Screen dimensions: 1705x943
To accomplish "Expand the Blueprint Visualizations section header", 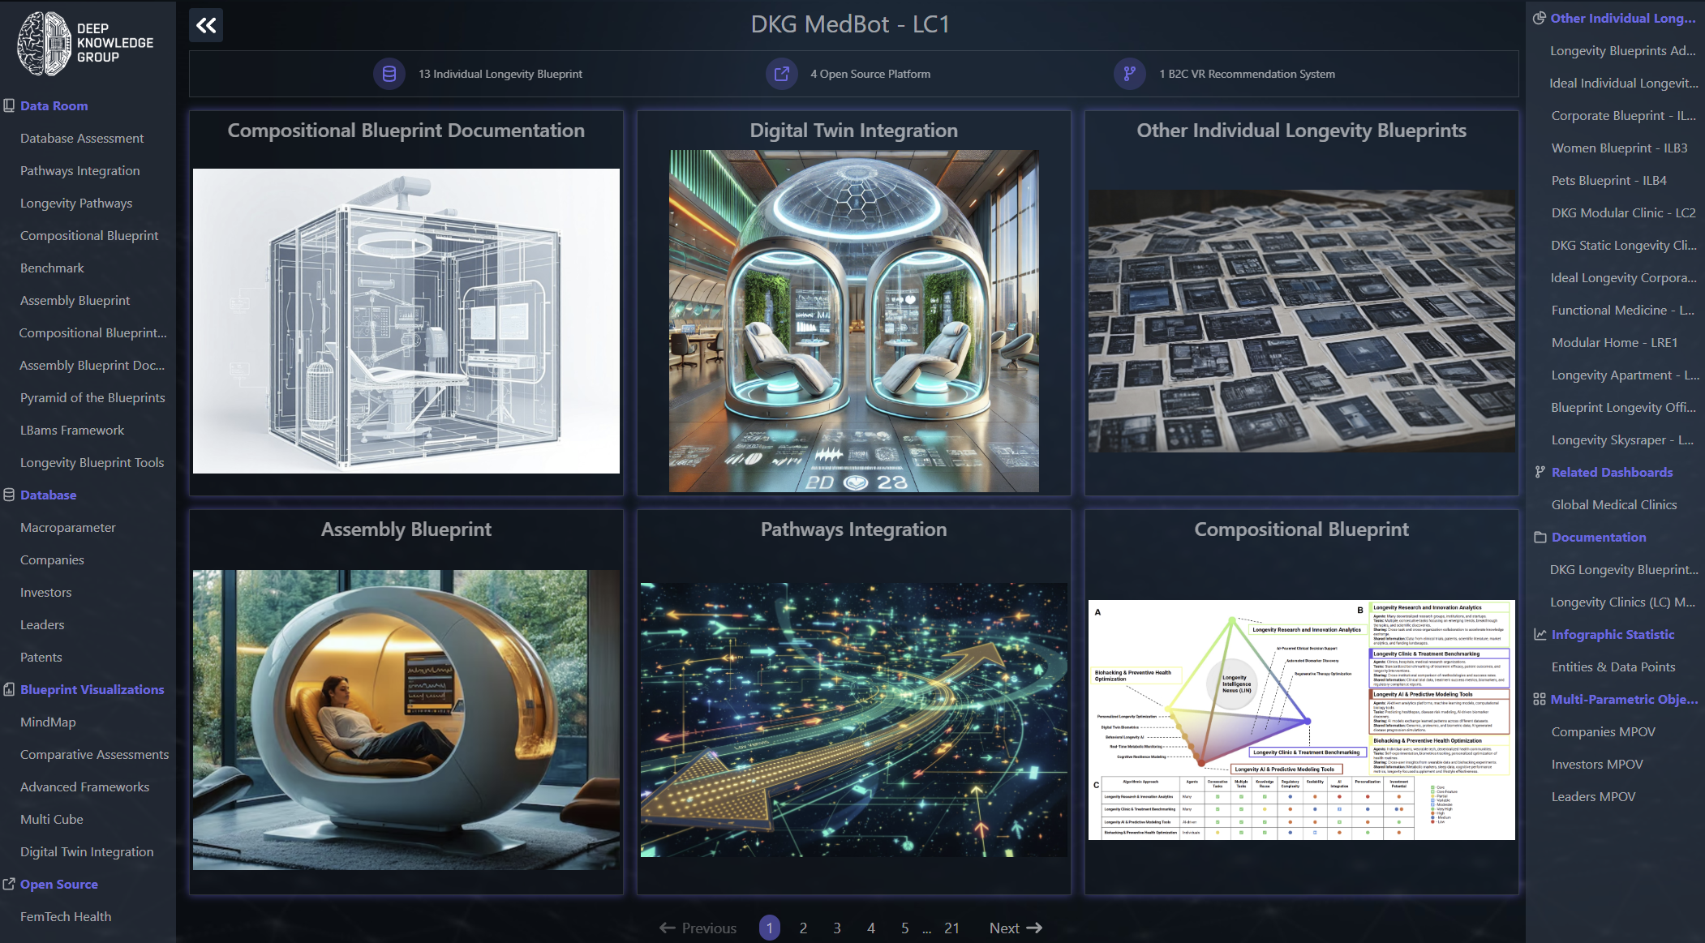I will (x=92, y=689).
